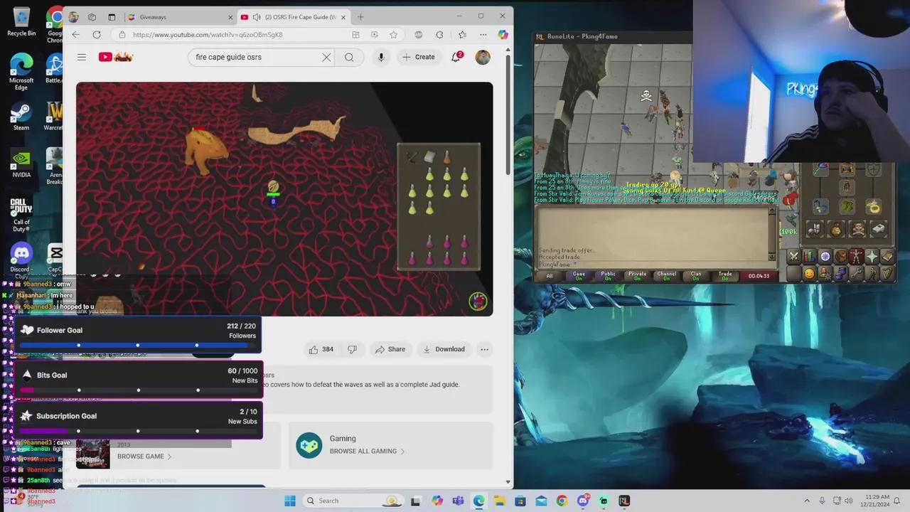Viewport: 910px width, 512px height.
Task: Open RuneLite Magic spellbook tab icon
Action: pyautogui.click(x=888, y=257)
